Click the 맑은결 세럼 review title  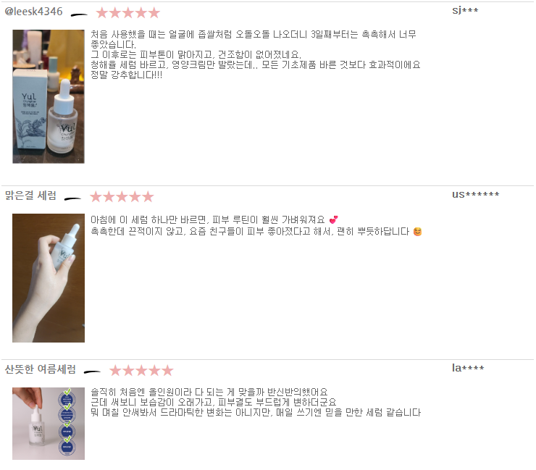tap(30, 196)
